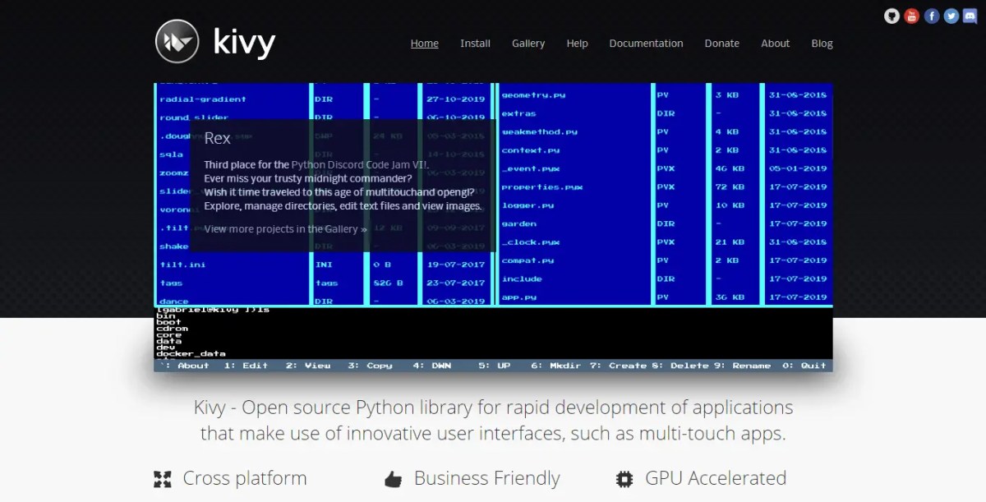Open the Gallery menu item
The image size is (986, 502).
pos(528,44)
